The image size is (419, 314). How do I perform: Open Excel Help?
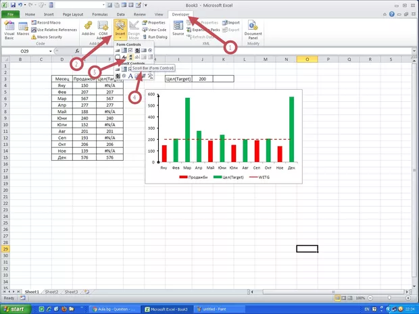click(392, 14)
